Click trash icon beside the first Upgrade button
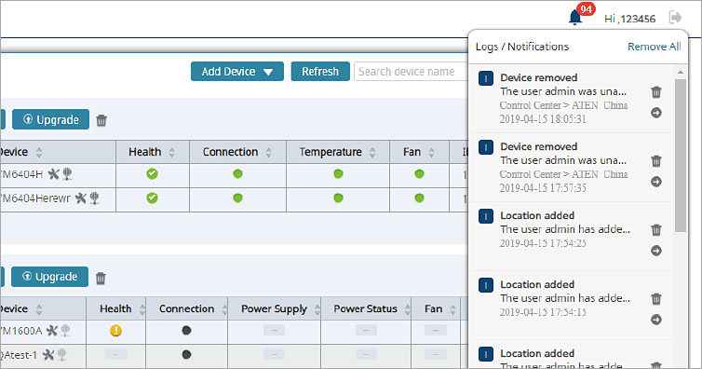The height and width of the screenshot is (369, 702). pos(101,120)
